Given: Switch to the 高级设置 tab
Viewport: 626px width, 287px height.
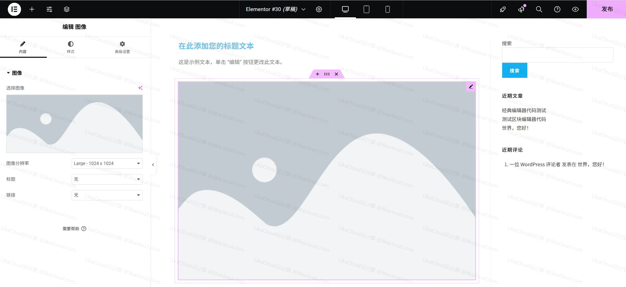Looking at the screenshot, I should [122, 47].
